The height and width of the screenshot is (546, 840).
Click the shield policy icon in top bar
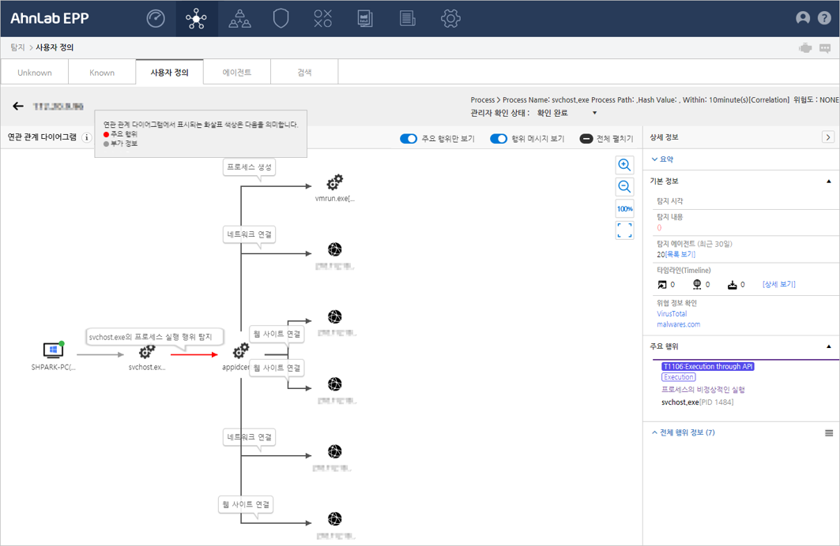(281, 19)
